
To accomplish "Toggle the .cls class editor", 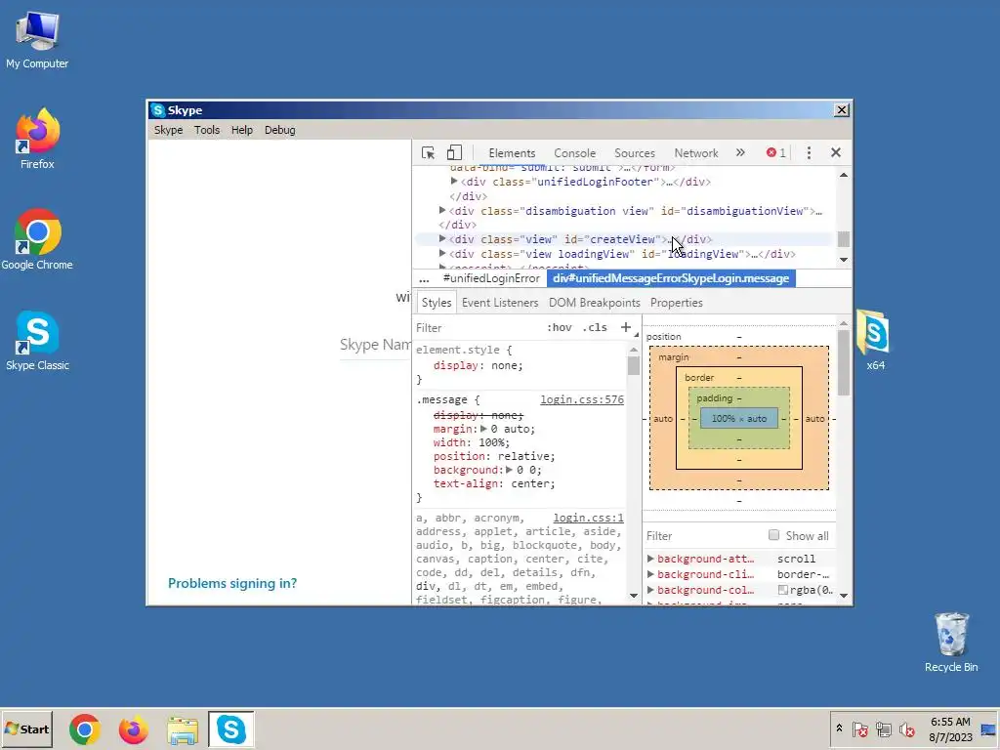I will point(595,327).
